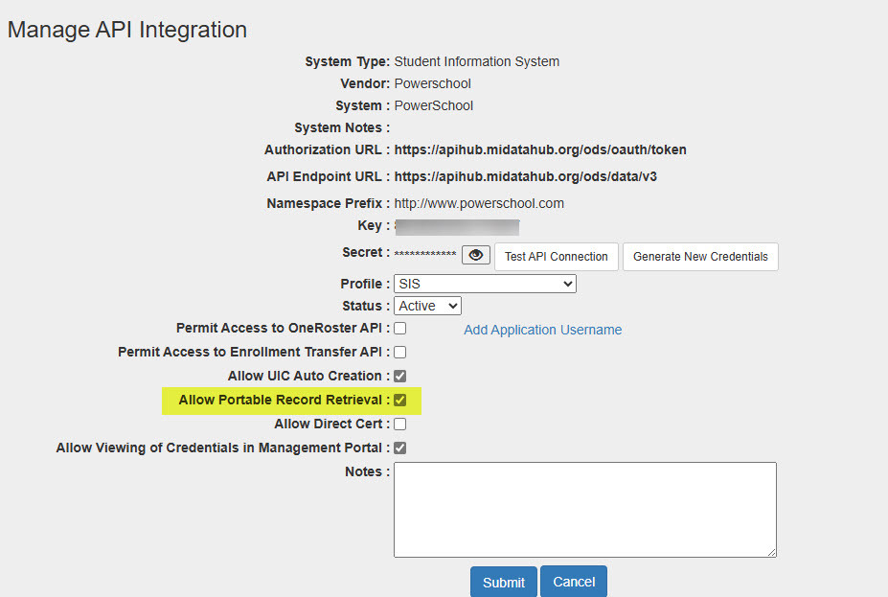Click the Authorization URL value text
This screenshot has height=597, width=888.
540,149
